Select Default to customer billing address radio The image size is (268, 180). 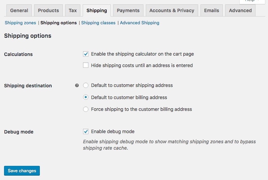click(86, 97)
